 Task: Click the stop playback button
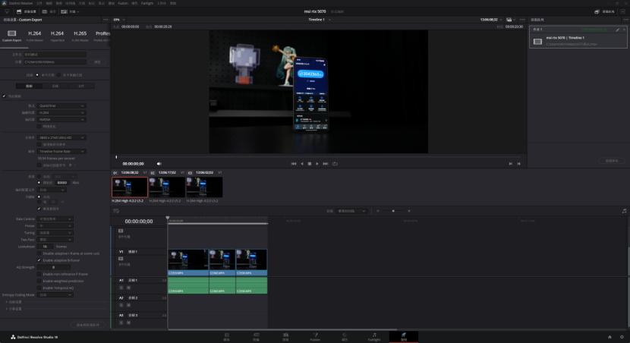point(309,163)
